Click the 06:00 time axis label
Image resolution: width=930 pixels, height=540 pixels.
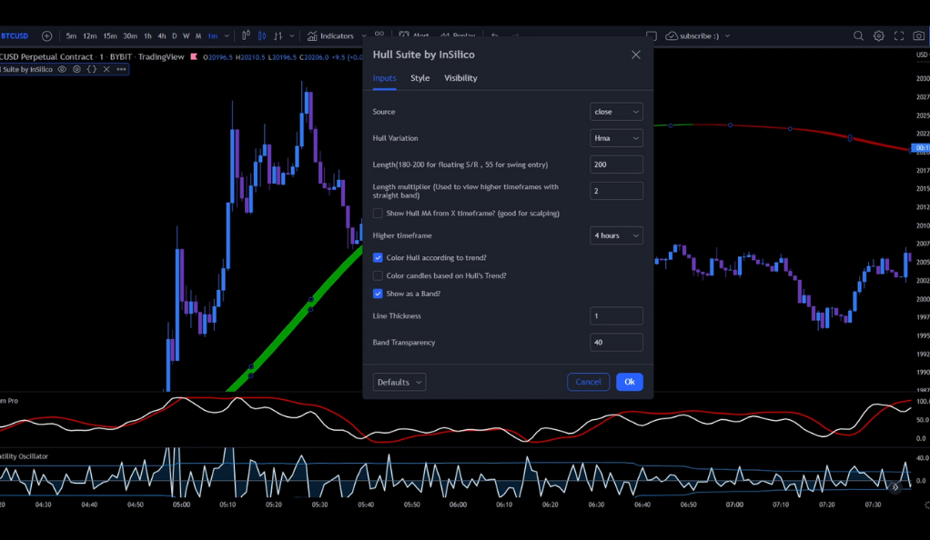point(458,505)
